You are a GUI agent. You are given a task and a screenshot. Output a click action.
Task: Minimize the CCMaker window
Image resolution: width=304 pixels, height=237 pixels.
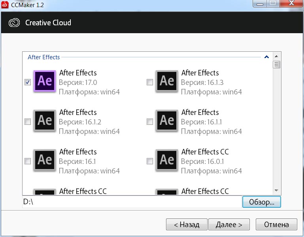click(x=260, y=4)
